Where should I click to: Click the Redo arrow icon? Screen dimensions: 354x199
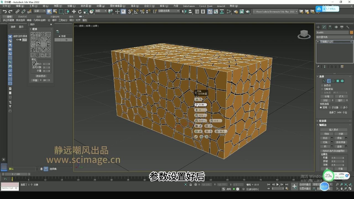tap(11, 11)
